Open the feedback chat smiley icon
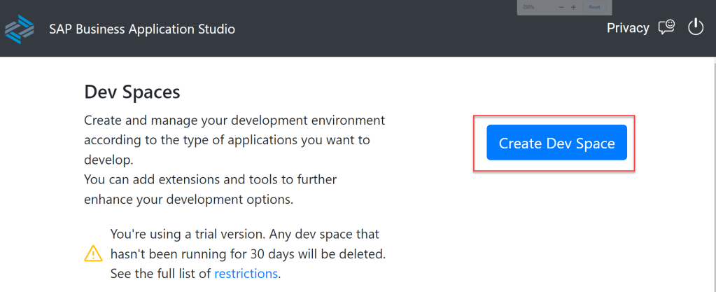716x292 pixels. click(666, 28)
